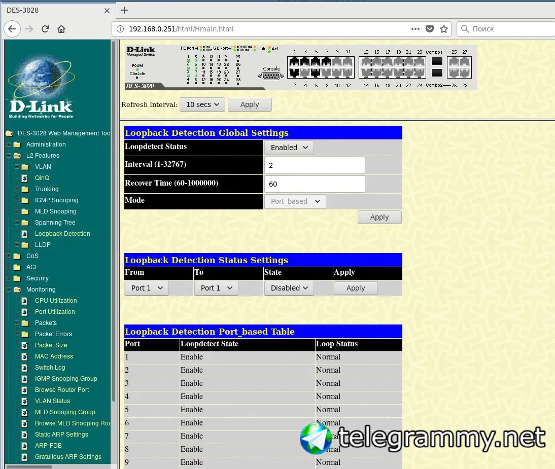Click the sidebar horizontal scrollbar
Screen dimensions: 555x469
click(29, 467)
